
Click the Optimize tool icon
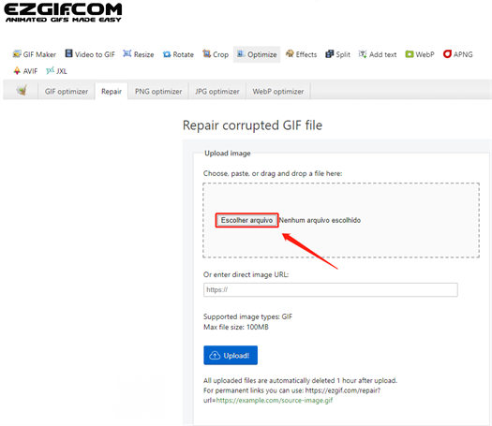(x=241, y=53)
